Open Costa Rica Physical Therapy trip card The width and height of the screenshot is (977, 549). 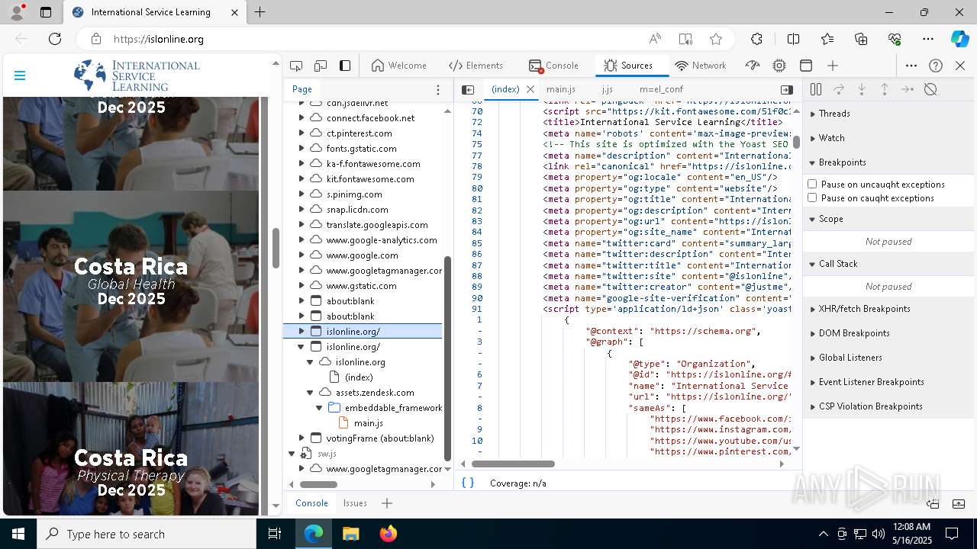tap(131, 448)
